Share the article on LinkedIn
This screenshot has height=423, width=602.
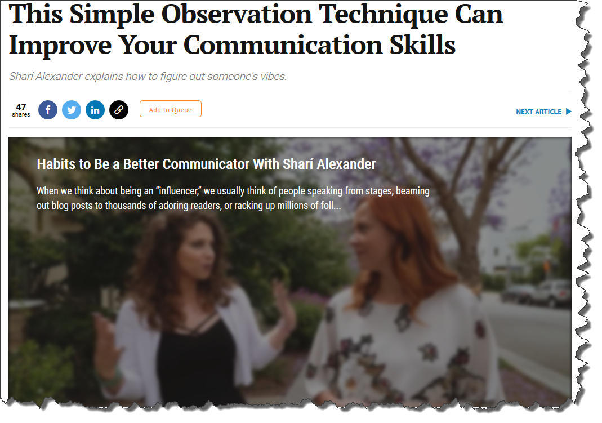[x=95, y=110]
